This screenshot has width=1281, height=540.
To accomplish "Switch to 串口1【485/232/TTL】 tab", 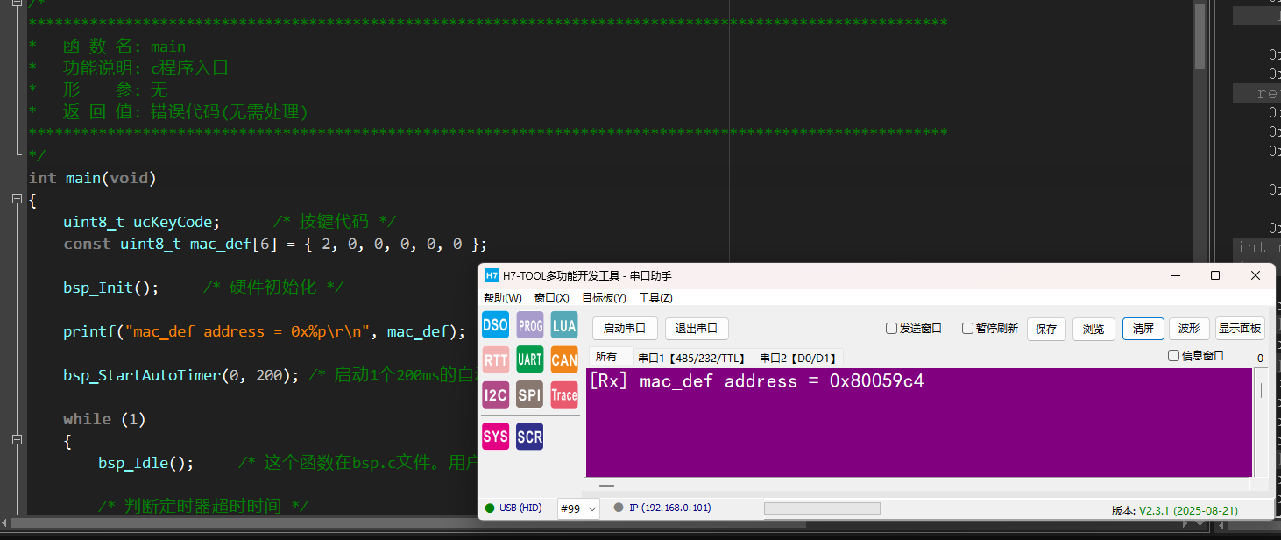I will pos(691,358).
